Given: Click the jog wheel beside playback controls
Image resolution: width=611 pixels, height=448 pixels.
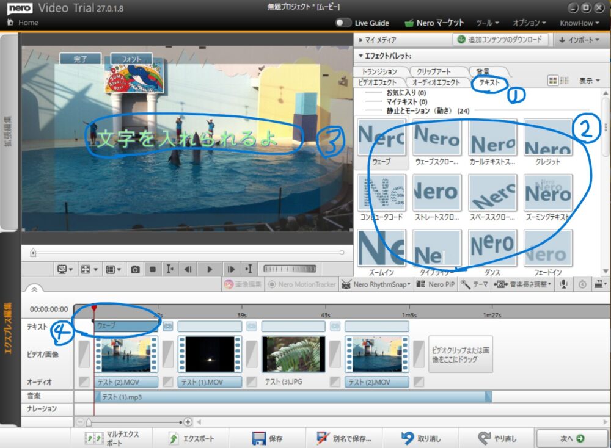Looking at the screenshot, I should tap(290, 269).
